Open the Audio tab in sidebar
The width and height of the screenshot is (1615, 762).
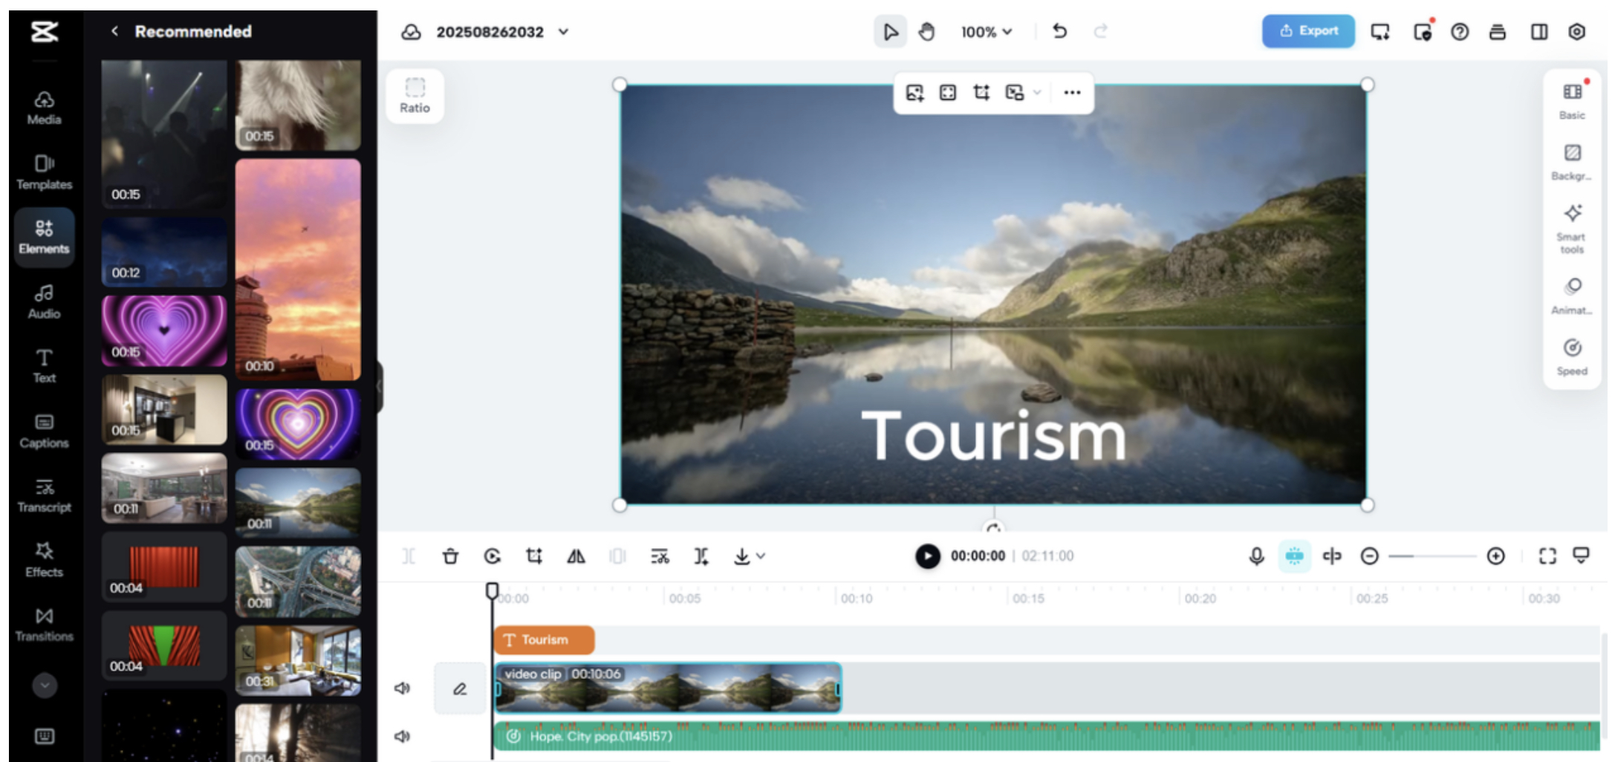click(44, 302)
